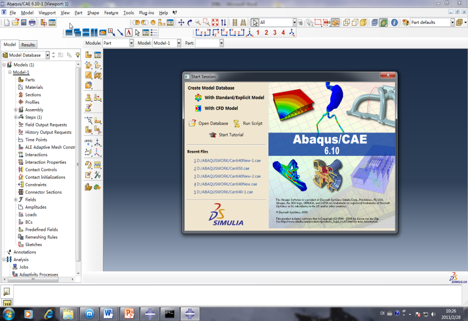This screenshot has width=468, height=321.
Task: Toggle the green perspective cube icon
Action: 383,22
